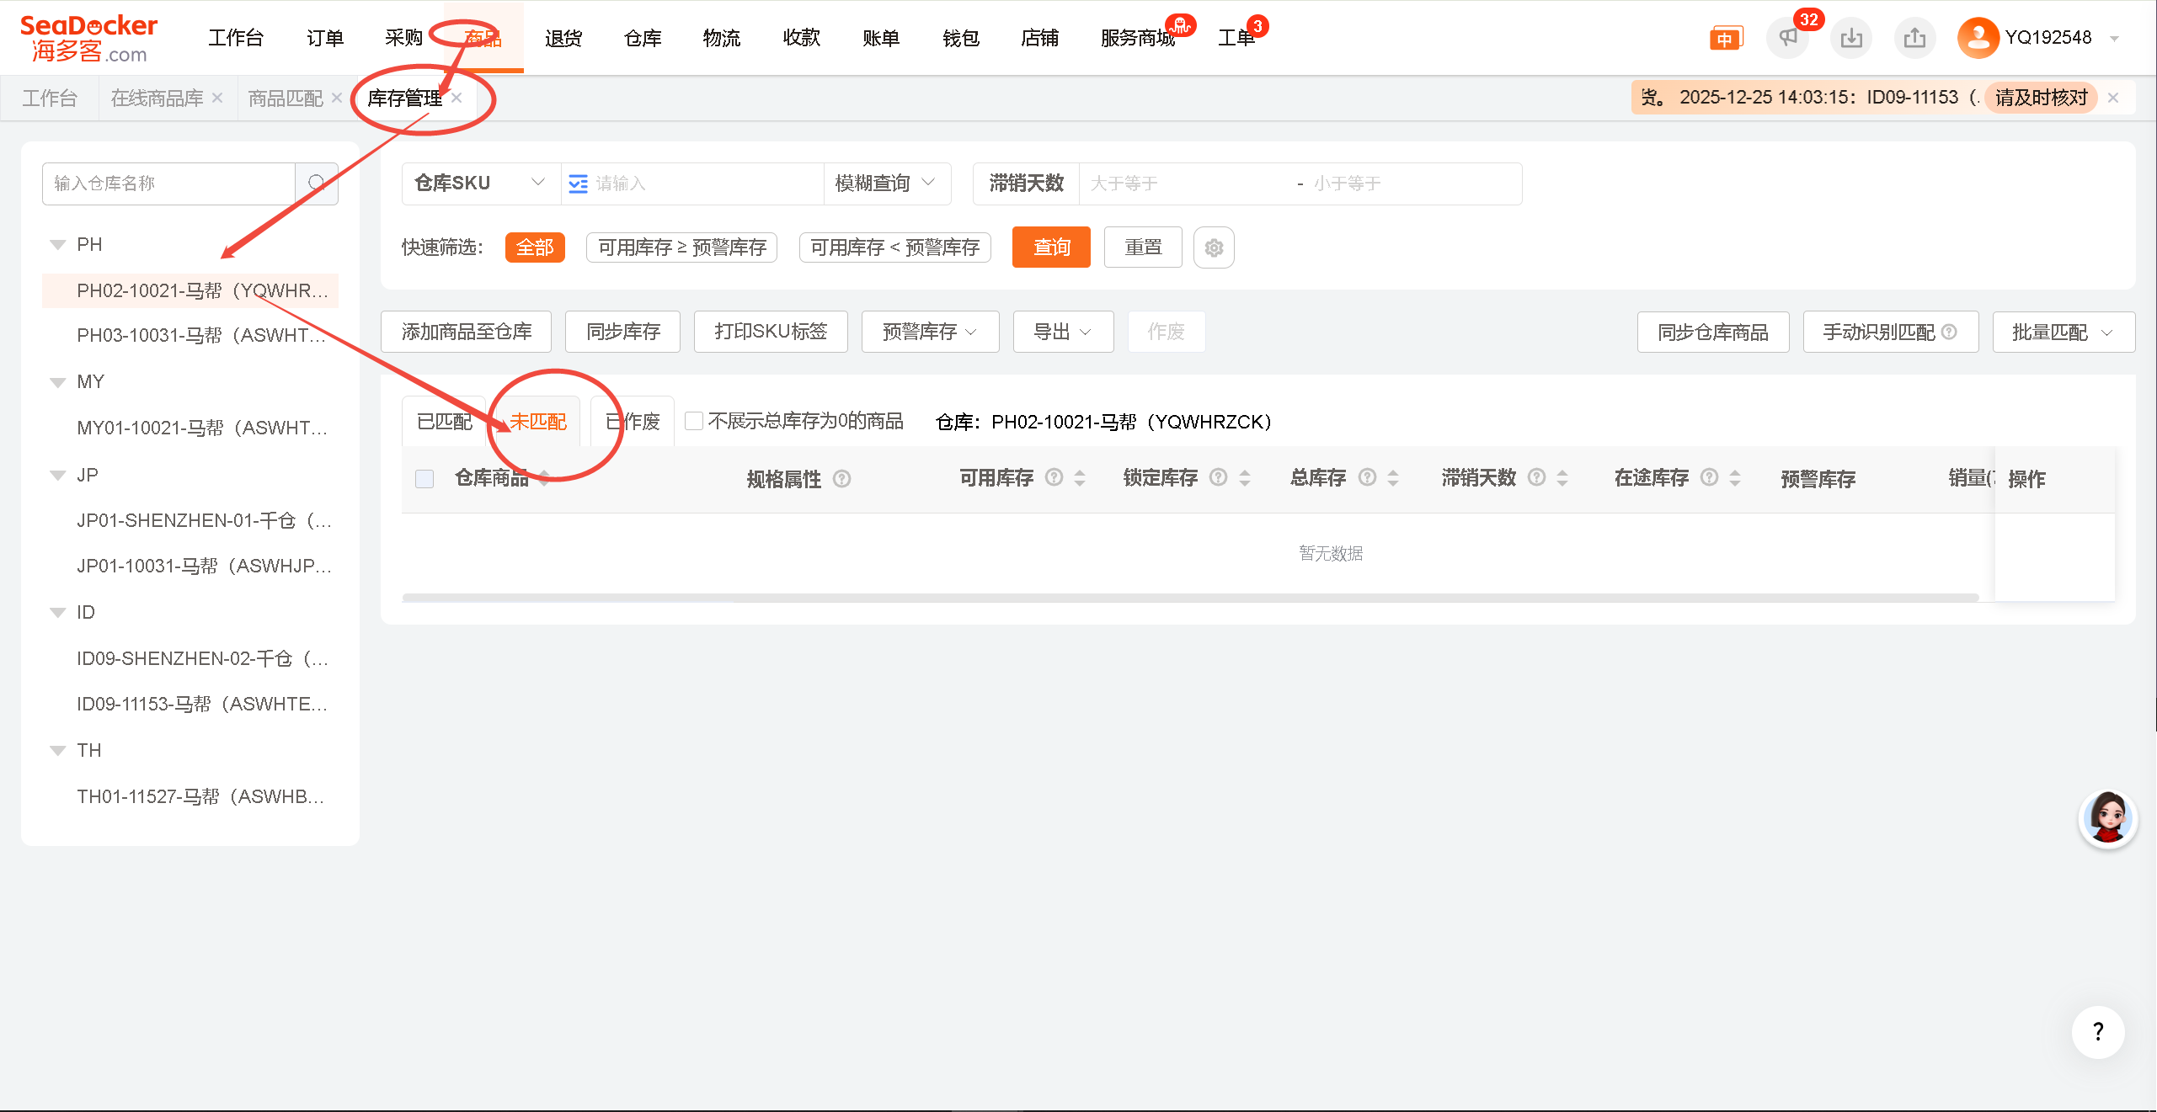
Task: Click the question mark help button
Action: pyautogui.click(x=2098, y=1032)
